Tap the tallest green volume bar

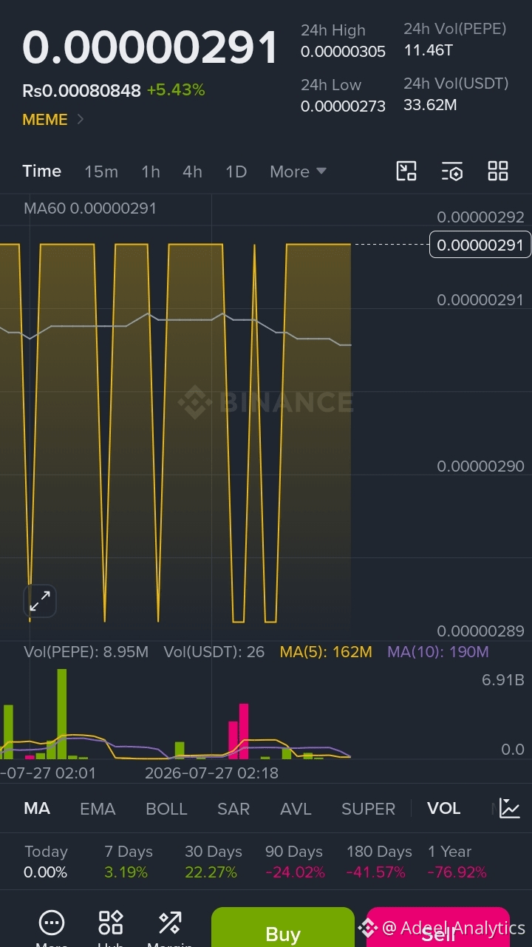click(62, 713)
